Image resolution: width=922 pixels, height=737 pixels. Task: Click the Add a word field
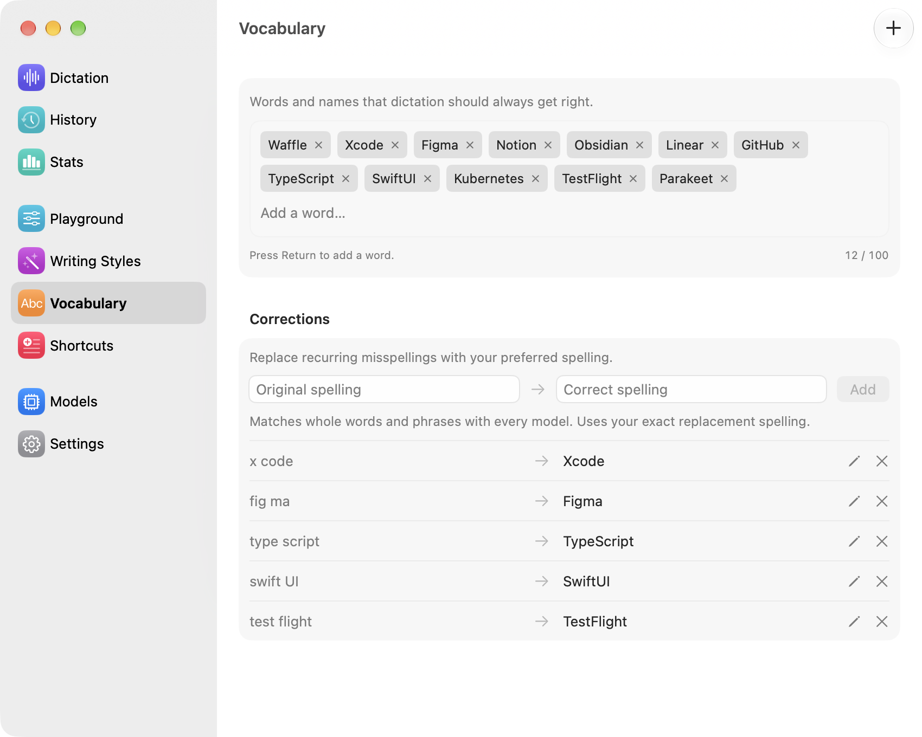coord(568,213)
